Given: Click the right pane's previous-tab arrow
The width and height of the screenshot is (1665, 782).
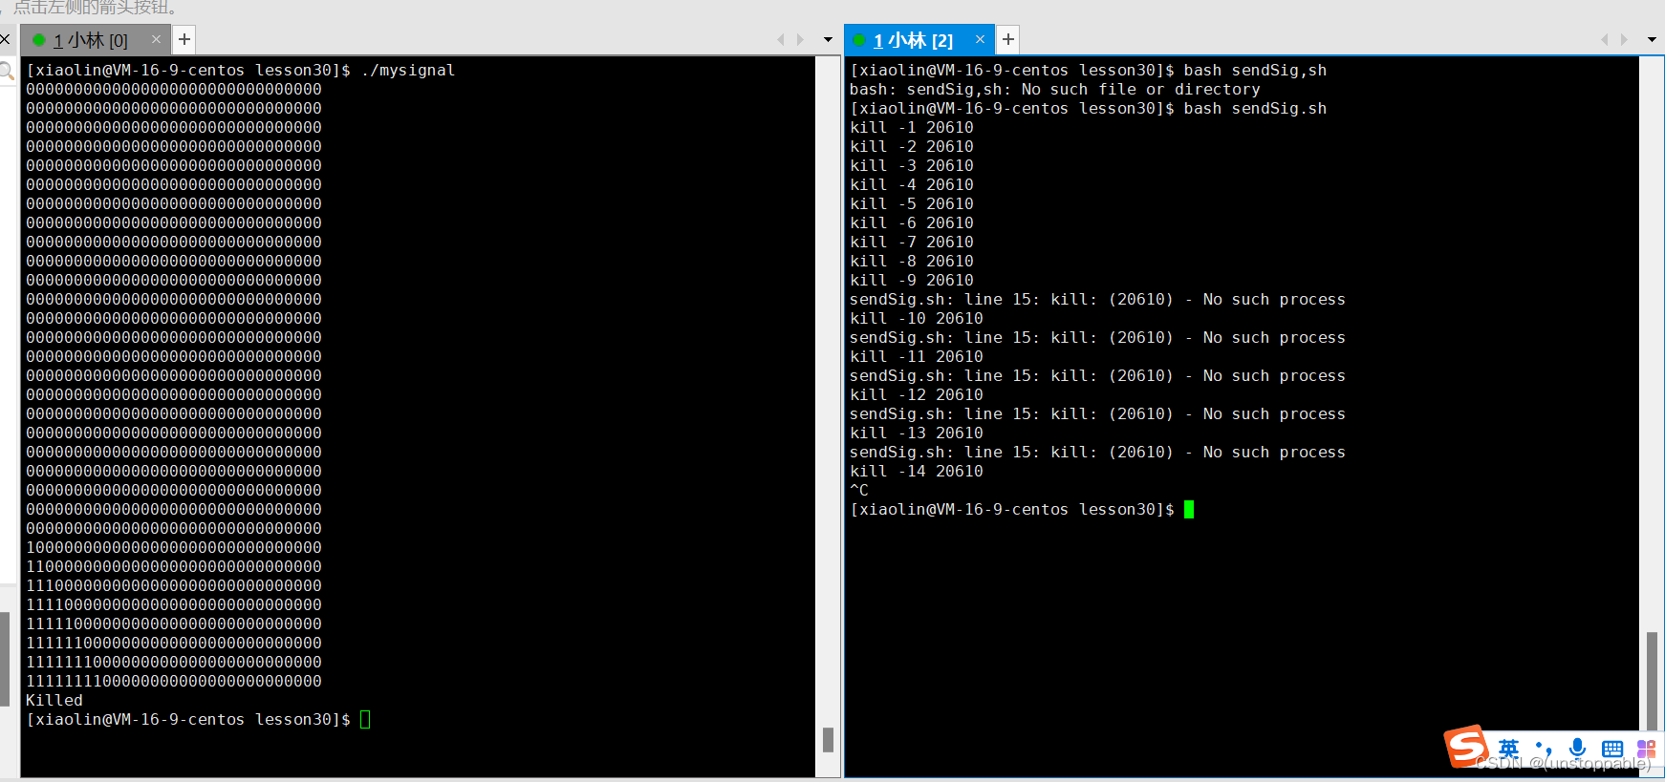Looking at the screenshot, I should click(1605, 39).
